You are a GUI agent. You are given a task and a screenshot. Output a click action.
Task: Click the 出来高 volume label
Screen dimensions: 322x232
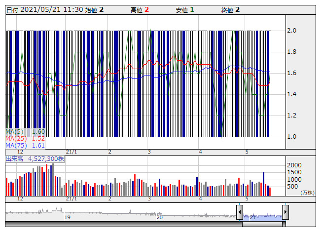coord(35,159)
